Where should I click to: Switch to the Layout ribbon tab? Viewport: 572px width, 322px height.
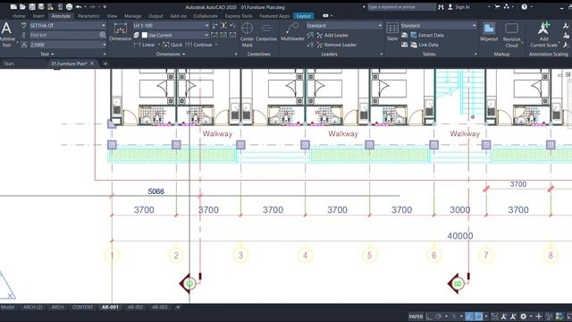click(x=304, y=16)
